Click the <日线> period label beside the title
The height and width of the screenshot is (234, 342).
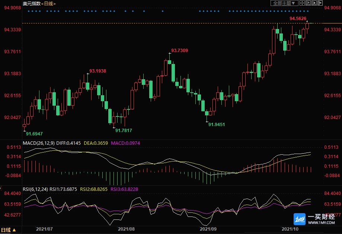(x=48, y=4)
